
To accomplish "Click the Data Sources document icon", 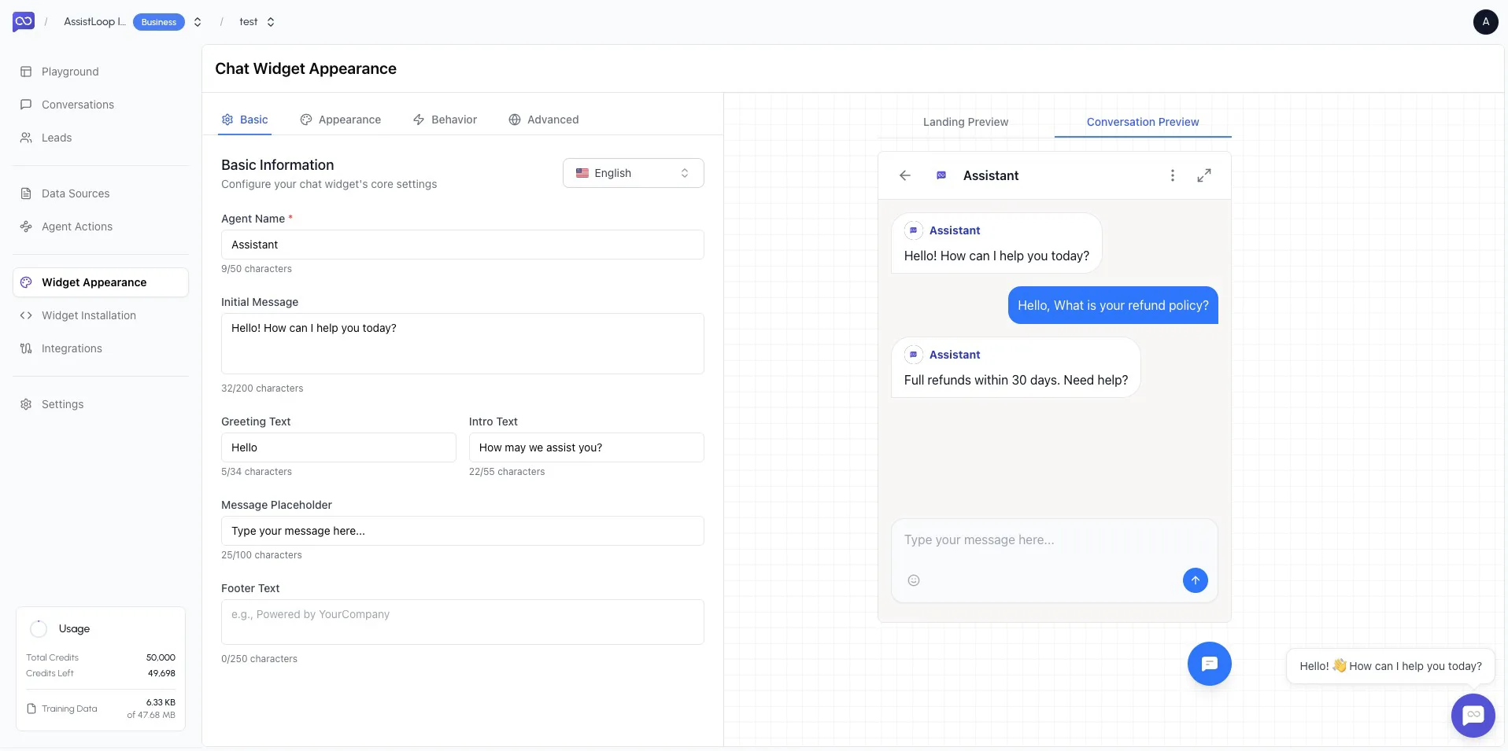I will point(26,193).
